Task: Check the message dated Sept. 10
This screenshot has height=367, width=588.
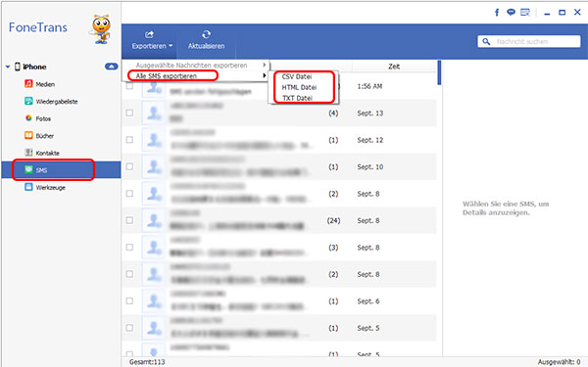Action: coord(129,166)
